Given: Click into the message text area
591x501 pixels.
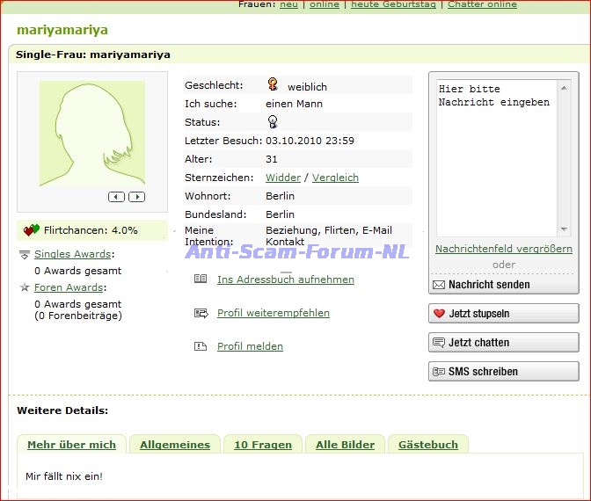Looking at the screenshot, I should coord(497,158).
